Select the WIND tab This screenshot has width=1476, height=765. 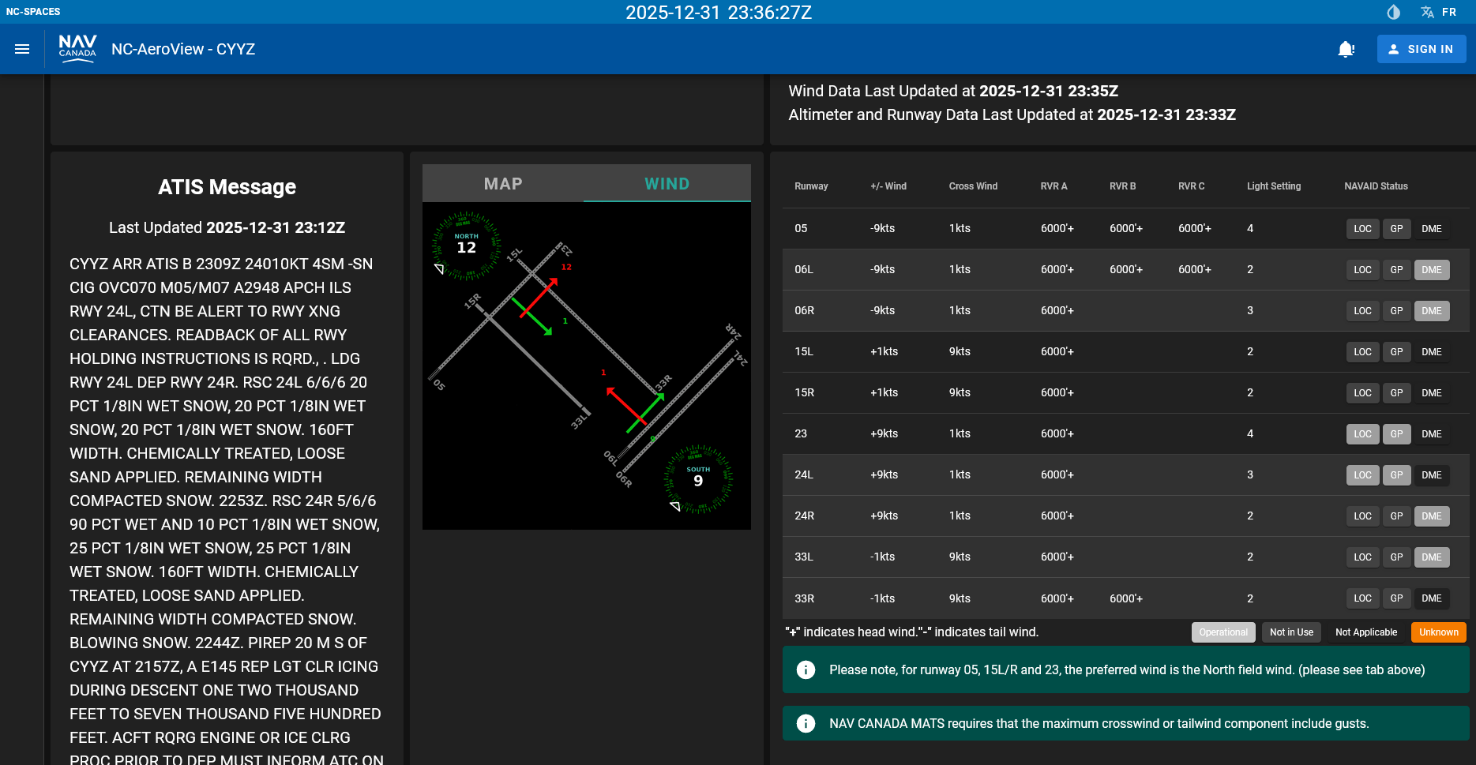tap(667, 184)
